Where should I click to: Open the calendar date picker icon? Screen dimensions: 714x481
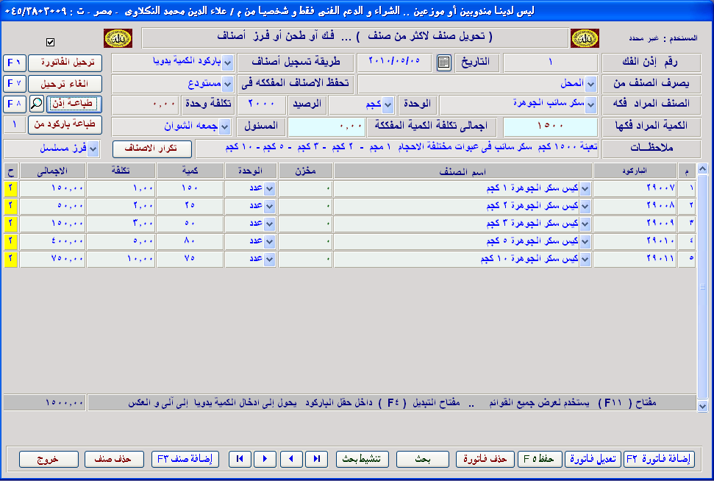443,63
